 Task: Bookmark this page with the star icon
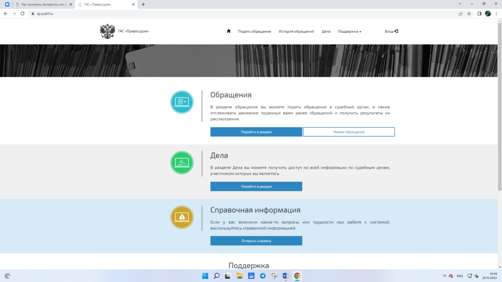pyautogui.click(x=469, y=14)
